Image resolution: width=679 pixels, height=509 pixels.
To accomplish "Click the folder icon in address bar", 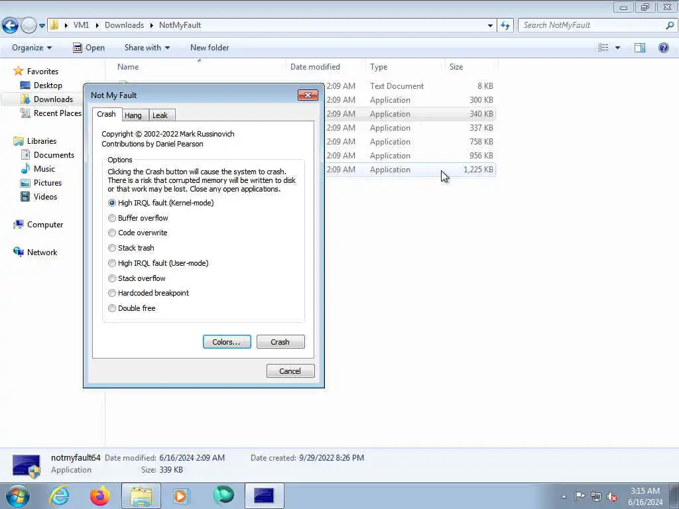I will 54,25.
